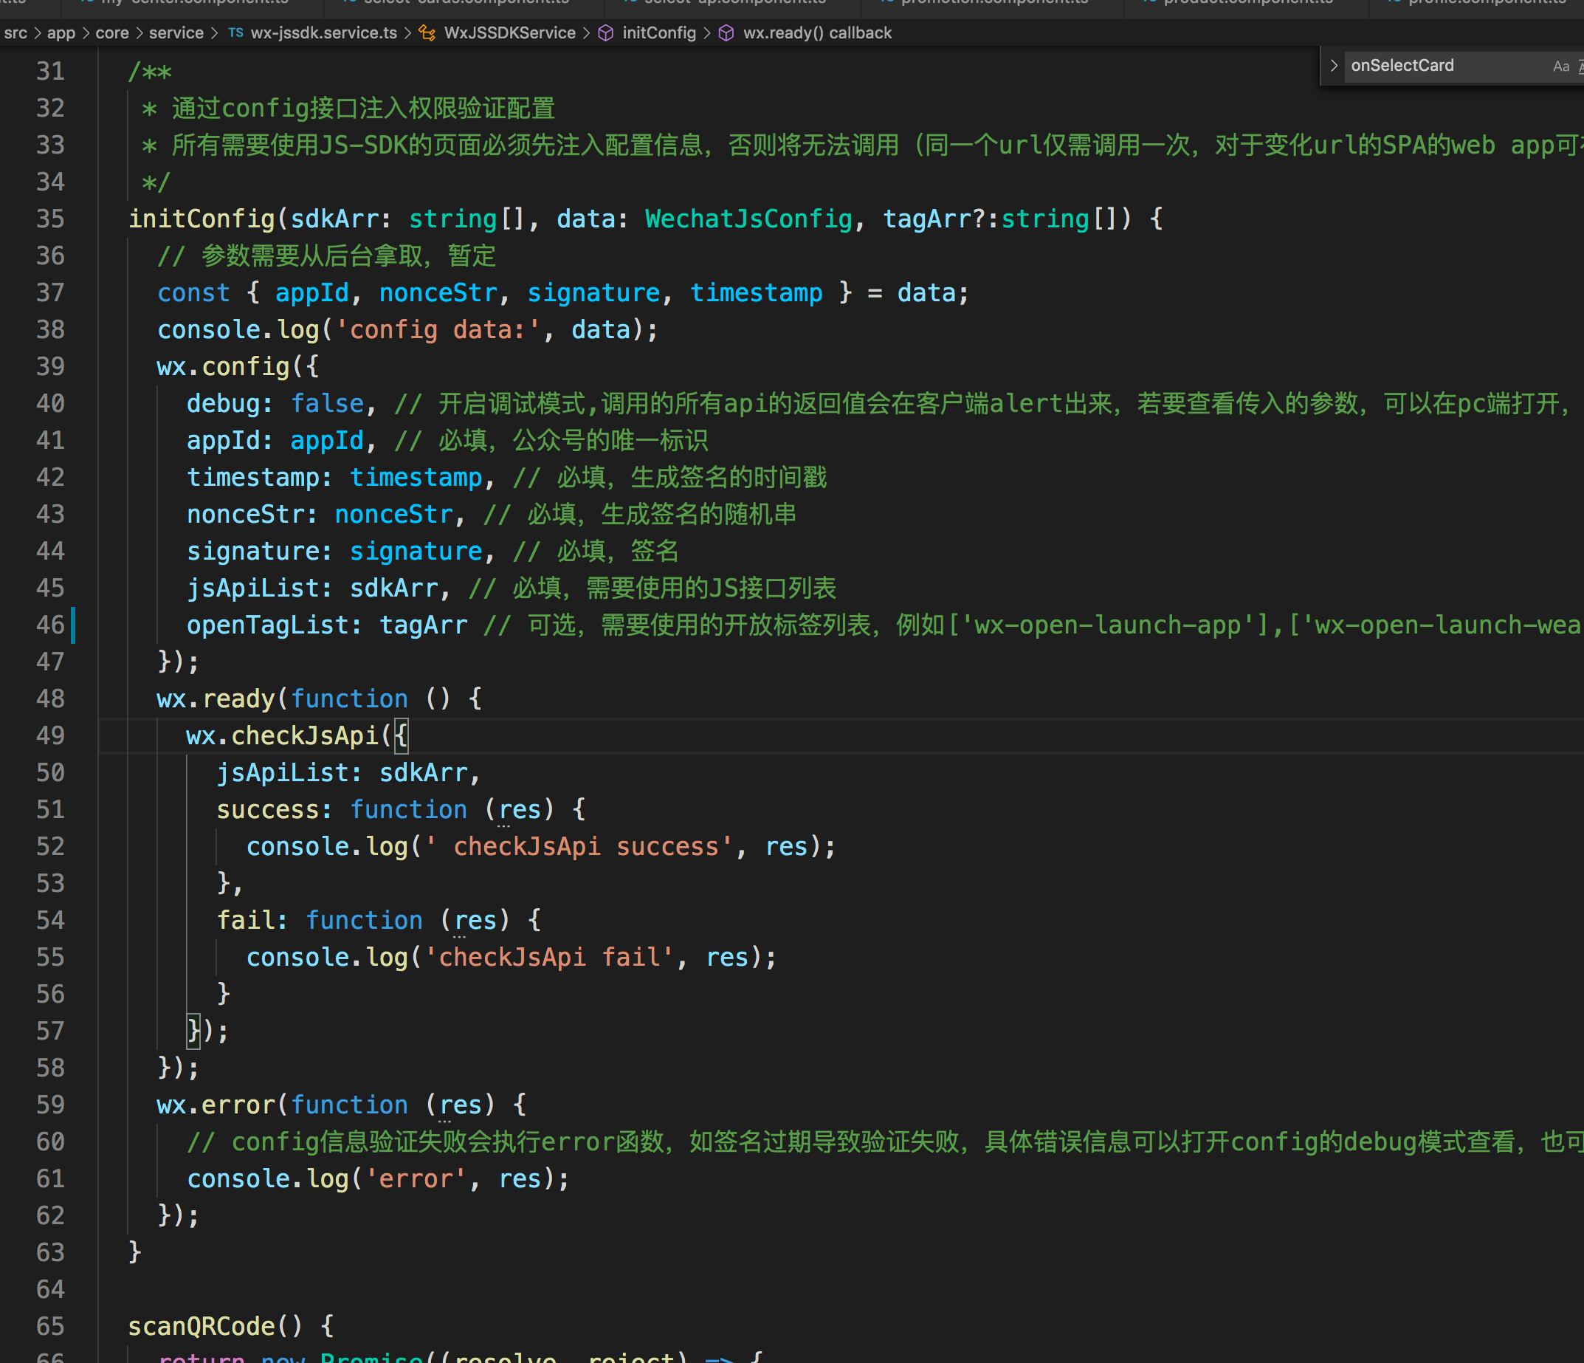Open WxJSSDKService breadcrumb symbol list
The width and height of the screenshot is (1584, 1363).
(509, 33)
